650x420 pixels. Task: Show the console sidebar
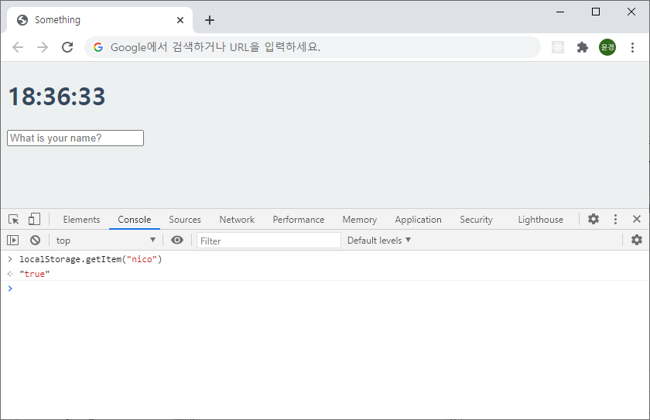pyautogui.click(x=13, y=241)
